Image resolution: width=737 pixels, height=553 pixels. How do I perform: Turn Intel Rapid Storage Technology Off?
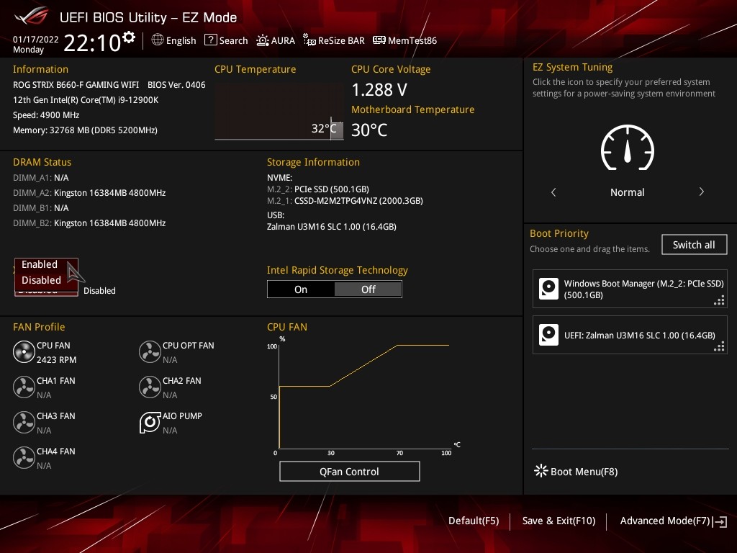(x=368, y=289)
